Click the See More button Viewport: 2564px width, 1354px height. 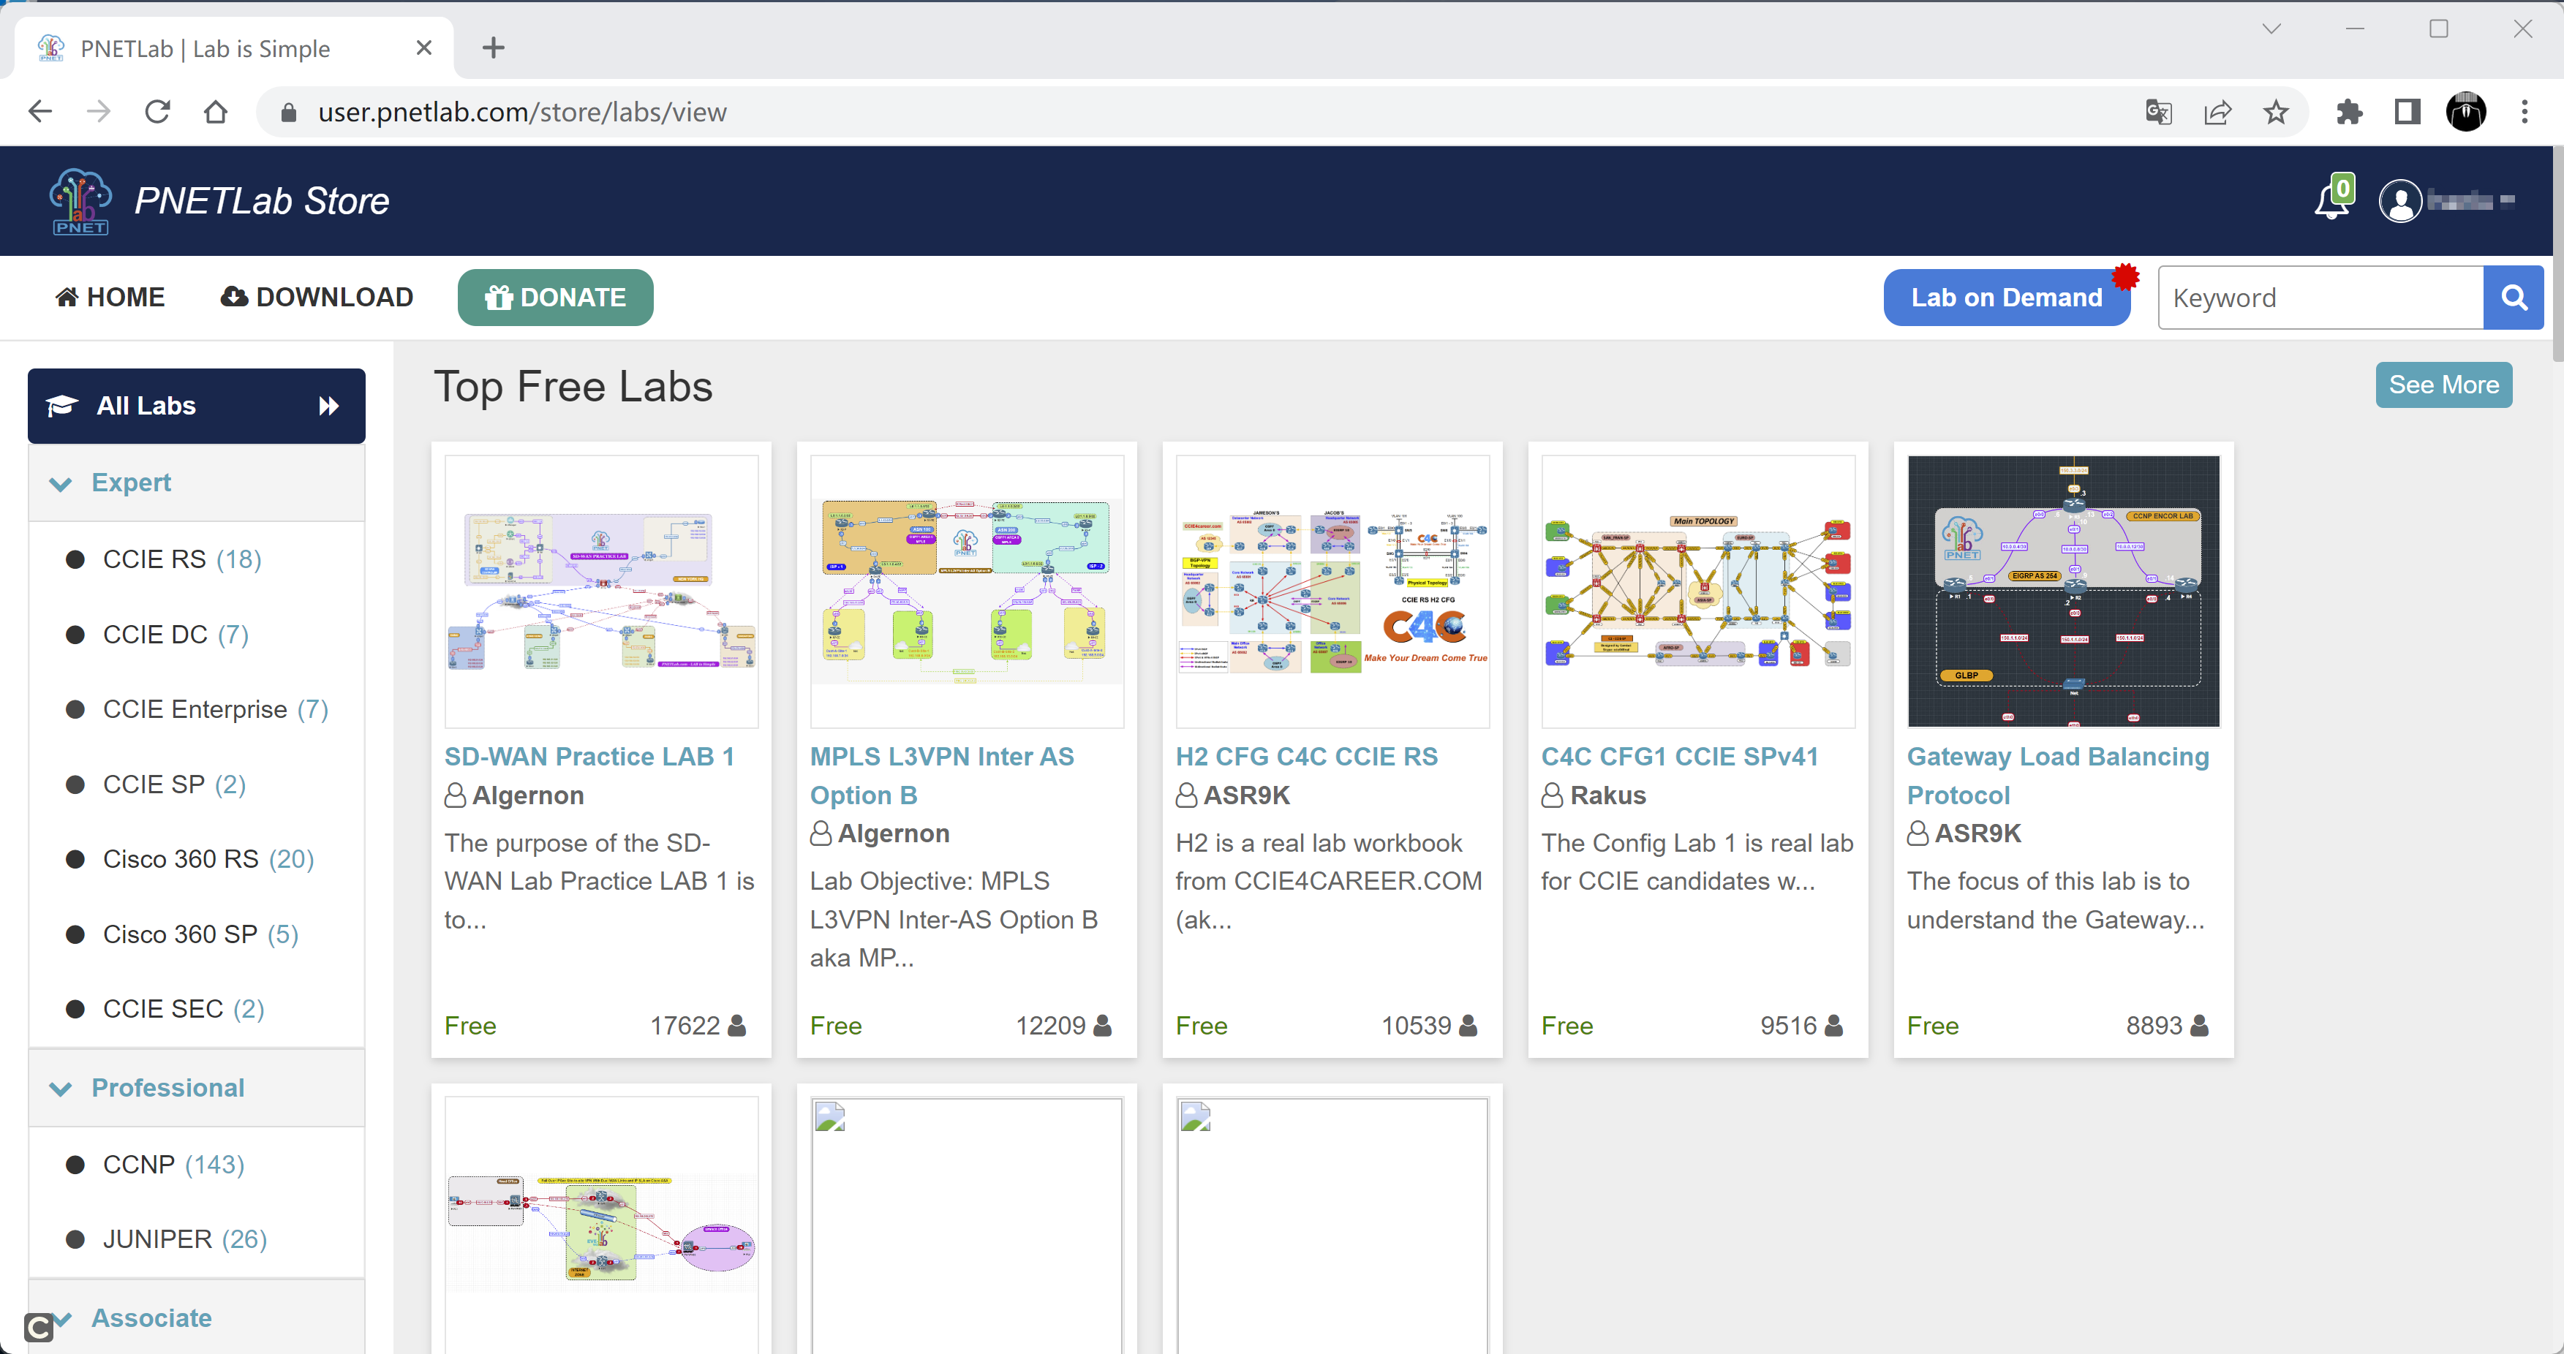click(2443, 385)
